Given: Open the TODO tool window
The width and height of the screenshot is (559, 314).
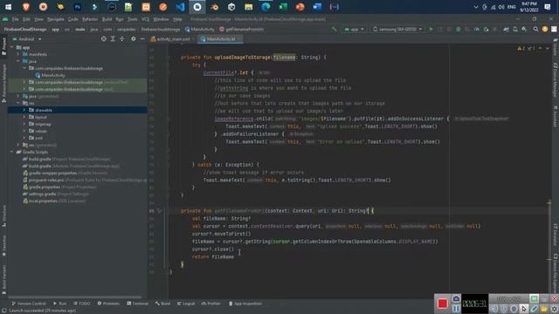Looking at the screenshot, I should pyautogui.click(x=81, y=304).
